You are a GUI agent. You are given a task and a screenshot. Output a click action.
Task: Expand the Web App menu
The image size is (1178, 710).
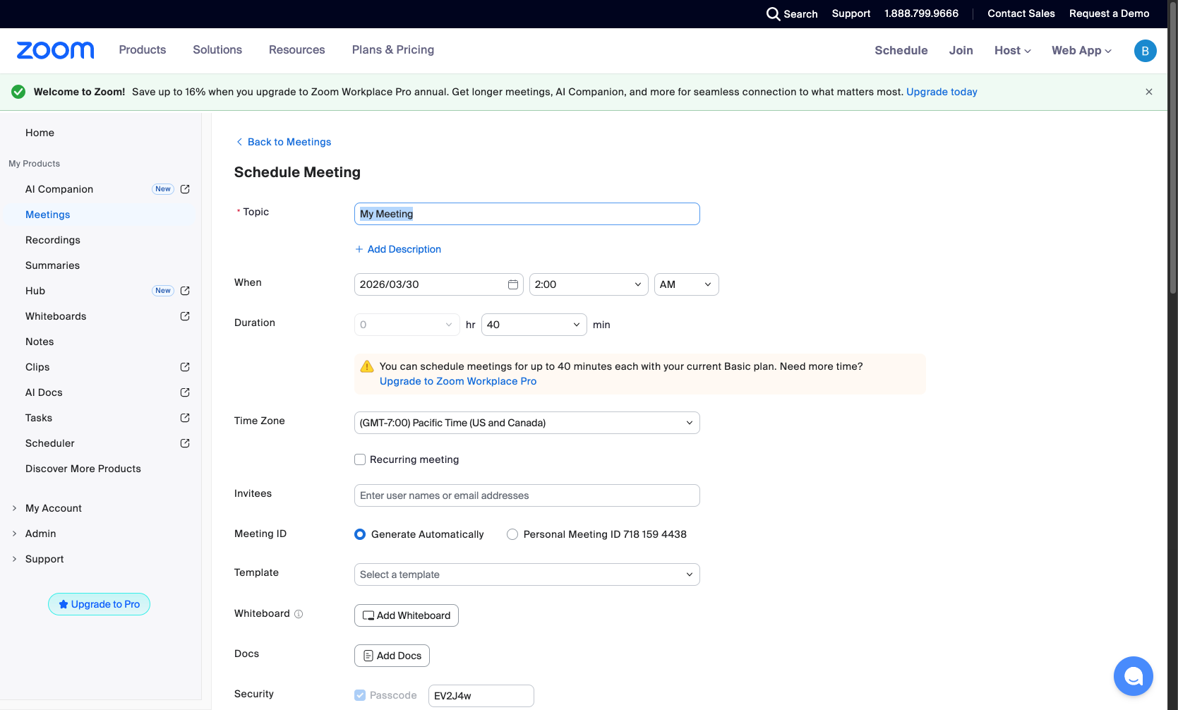pyautogui.click(x=1081, y=50)
